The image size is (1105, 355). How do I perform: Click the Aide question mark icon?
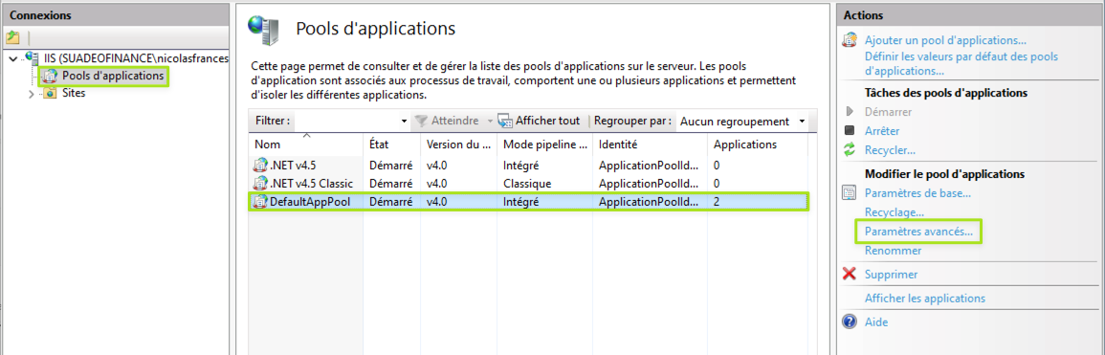click(850, 322)
